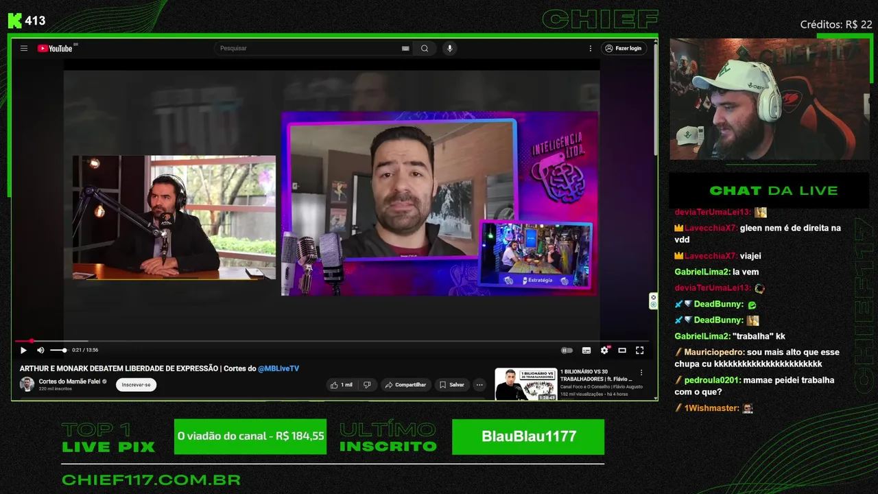Click the Kick logo with viewer count 413
This screenshot has width=878, height=494.
[27, 21]
